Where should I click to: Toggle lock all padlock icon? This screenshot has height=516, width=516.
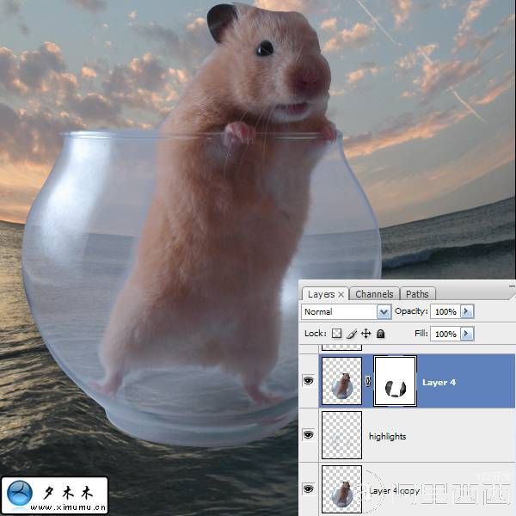pyautogui.click(x=381, y=334)
